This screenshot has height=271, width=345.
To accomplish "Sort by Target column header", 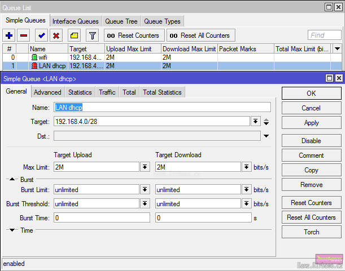I will pyautogui.click(x=86, y=49).
